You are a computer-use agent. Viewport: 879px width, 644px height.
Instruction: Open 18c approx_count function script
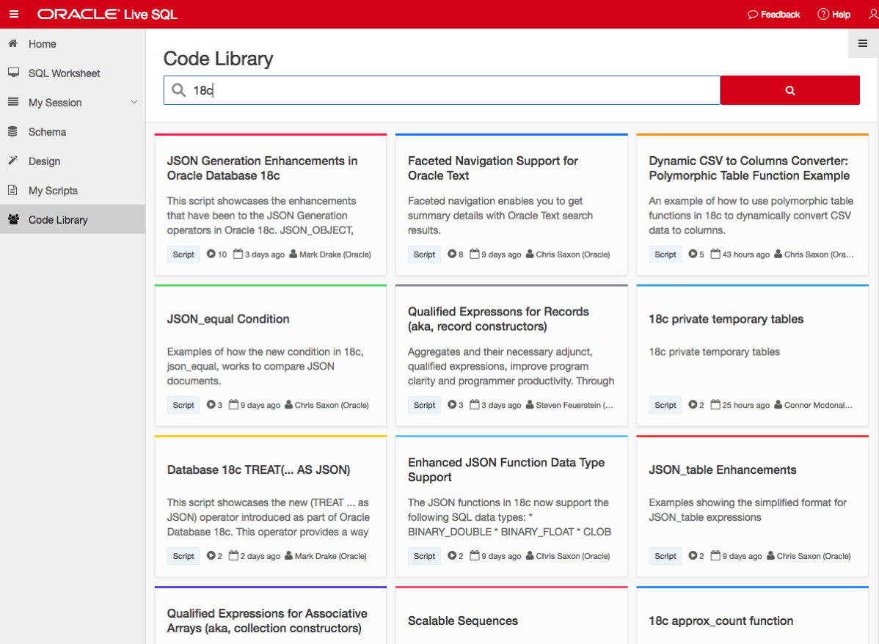[x=721, y=621]
